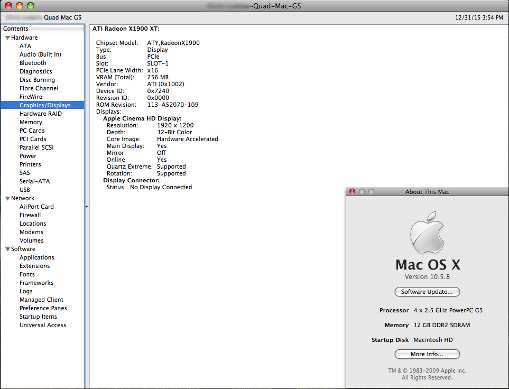
Task: Select Audio (Built In) item
Action: coord(40,54)
